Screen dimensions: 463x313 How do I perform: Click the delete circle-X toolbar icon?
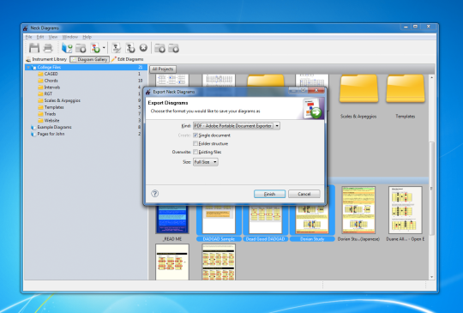(x=143, y=47)
